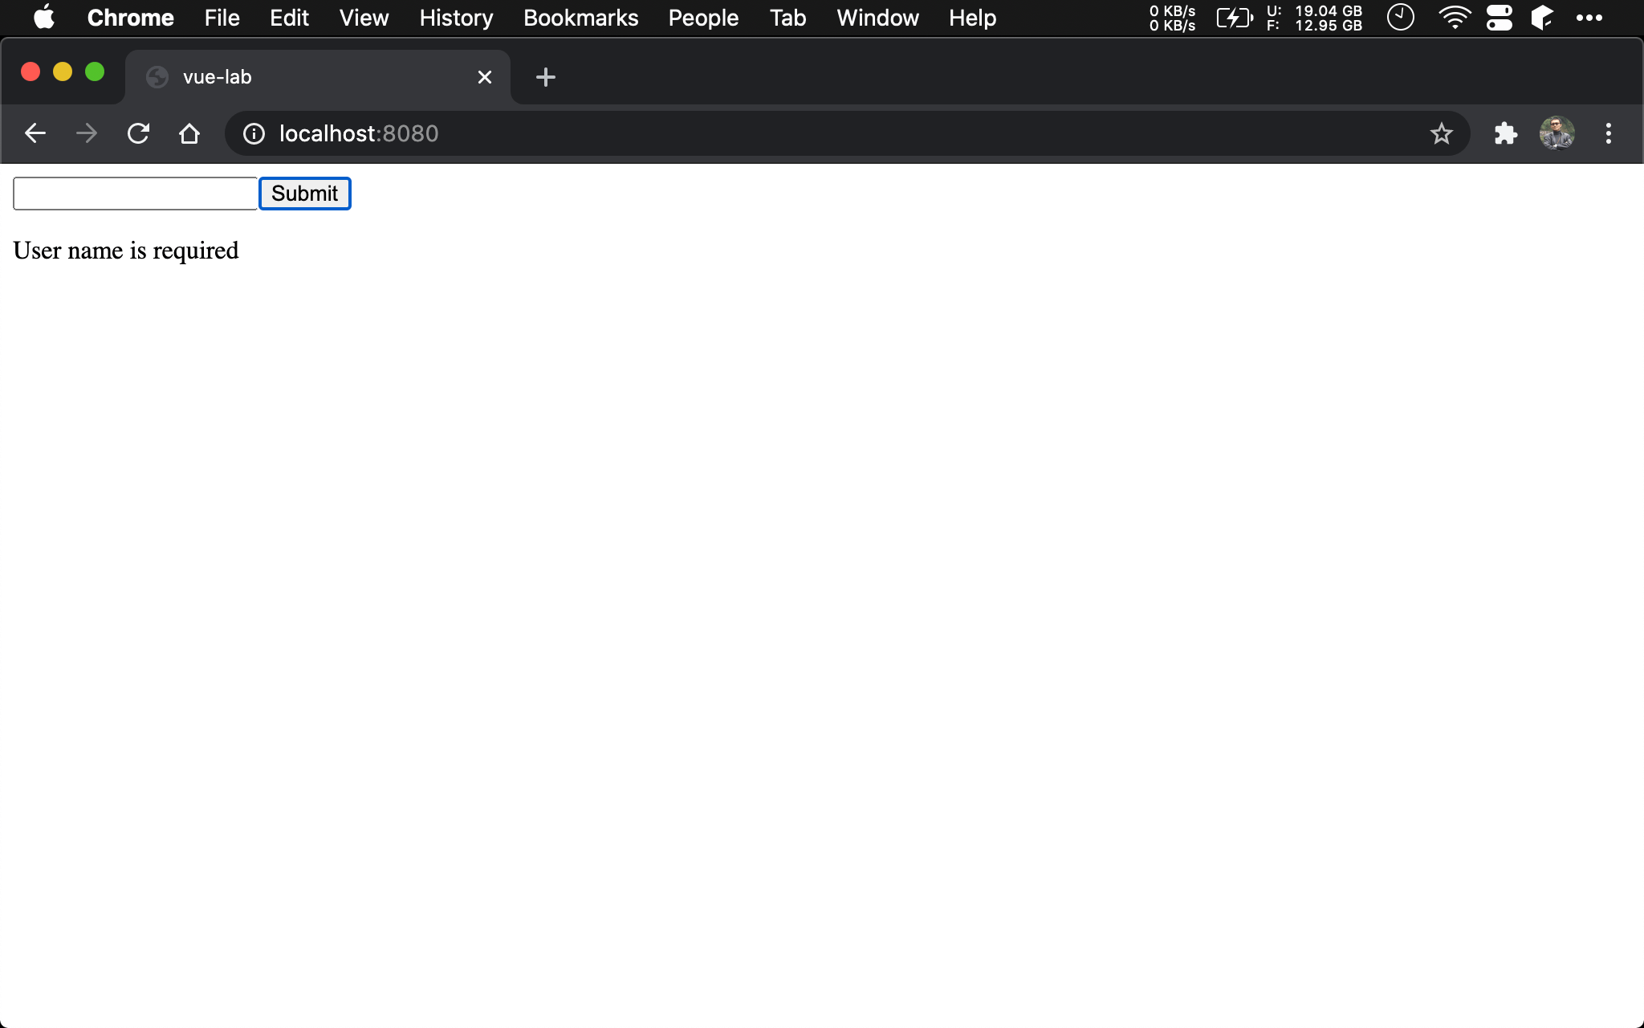View site information icon in address bar
1644x1028 pixels.
pyautogui.click(x=254, y=133)
